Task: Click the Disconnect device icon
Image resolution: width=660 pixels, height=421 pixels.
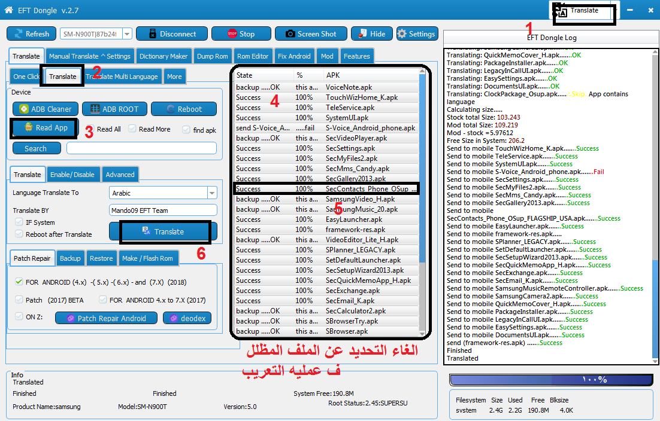Action: (172, 33)
